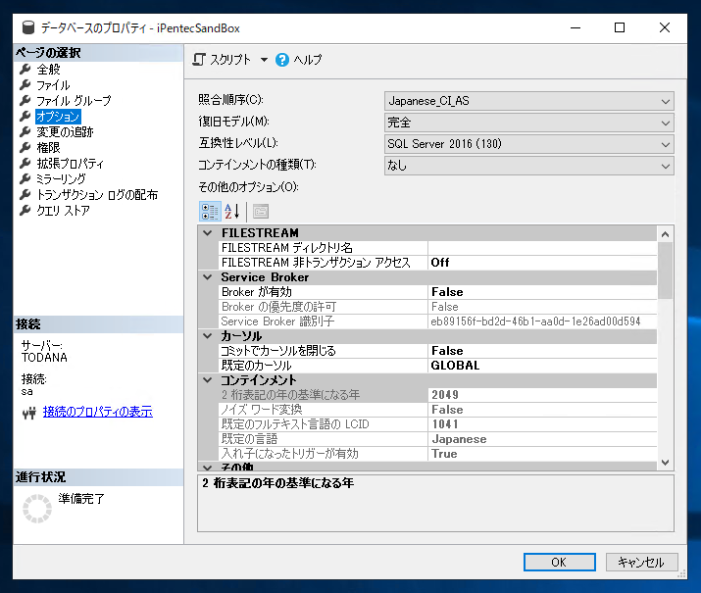Click the wrench icon beside ファイル グループ

25,101
